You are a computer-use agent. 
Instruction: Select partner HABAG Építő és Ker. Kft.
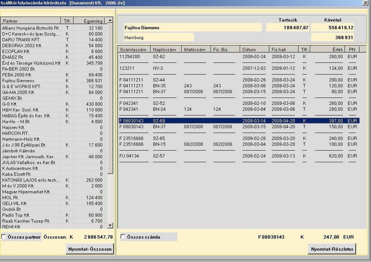coord(54,116)
